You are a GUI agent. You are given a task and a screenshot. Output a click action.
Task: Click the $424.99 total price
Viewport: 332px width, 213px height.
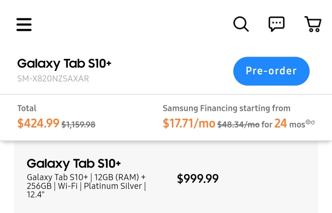(38, 123)
